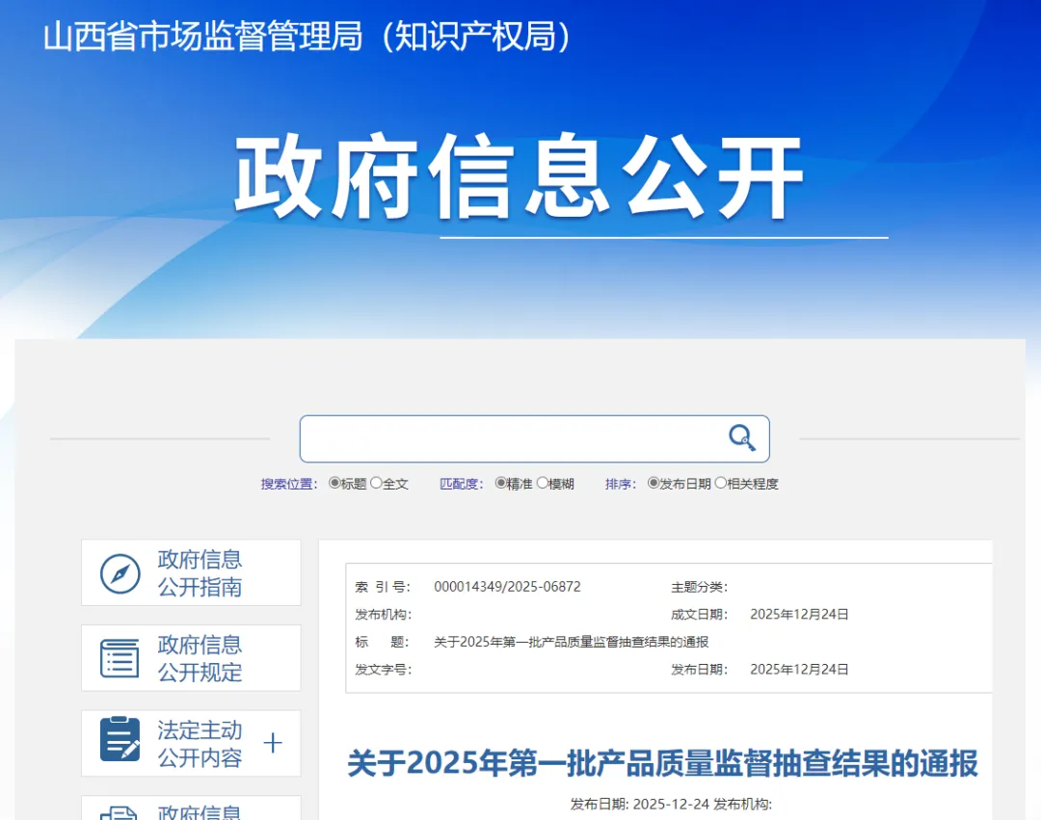
Task: Select the 全文 search position radio
Action: coord(376,484)
